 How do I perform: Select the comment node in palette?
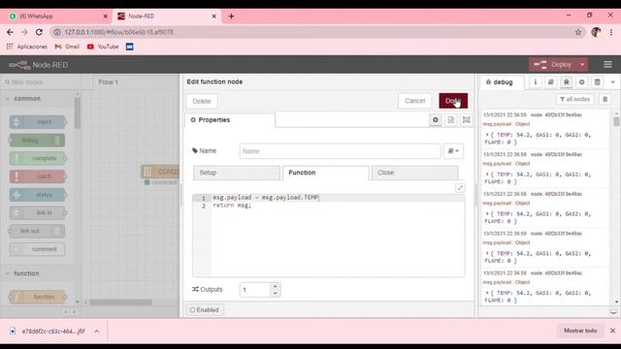tap(38, 249)
